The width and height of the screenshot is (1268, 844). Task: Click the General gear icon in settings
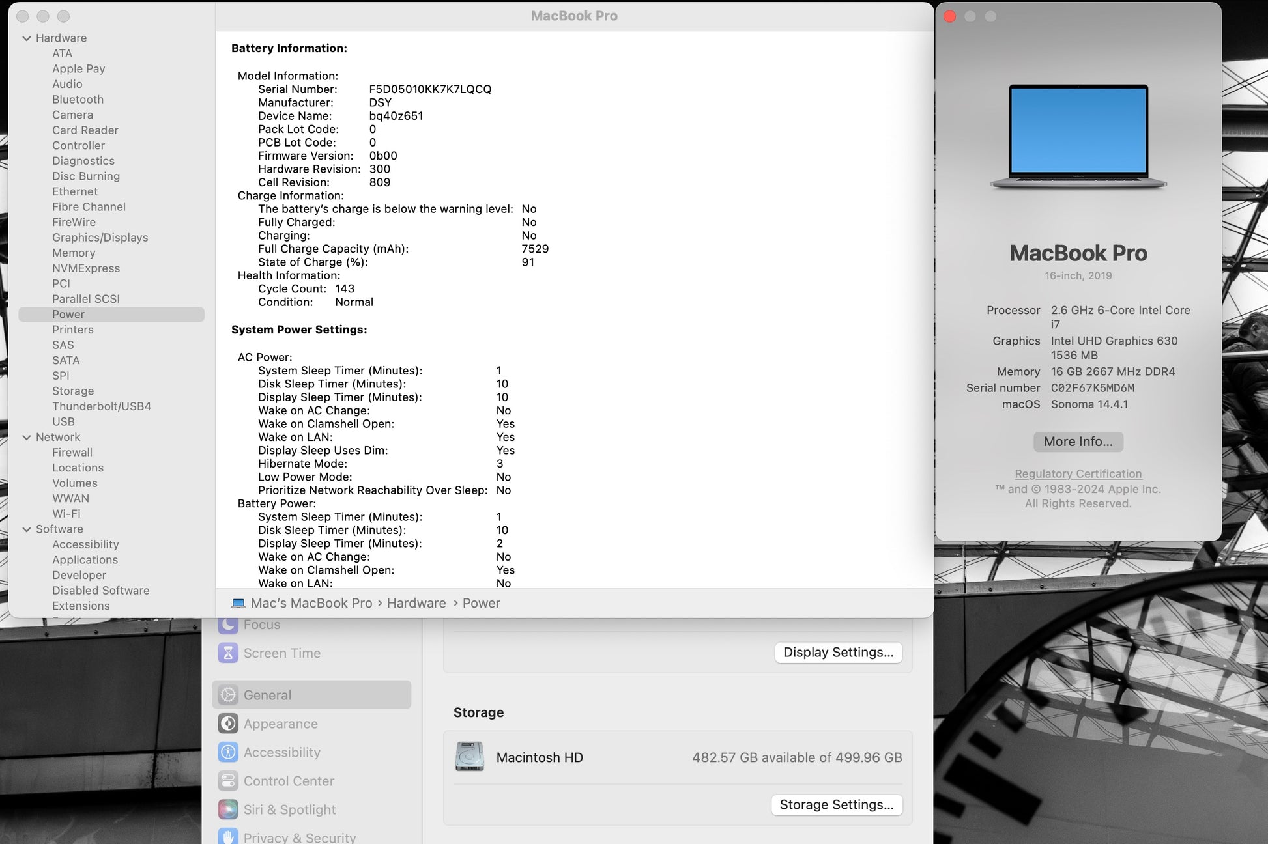tap(228, 695)
